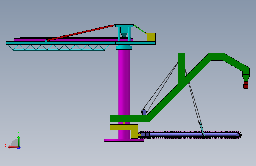
Task: Select the cyan slewing ring atop the column
Action: (x=124, y=48)
